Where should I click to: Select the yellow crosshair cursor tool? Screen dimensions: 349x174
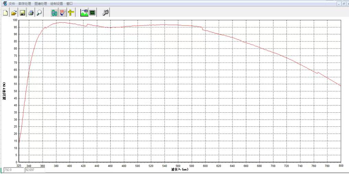point(71,13)
